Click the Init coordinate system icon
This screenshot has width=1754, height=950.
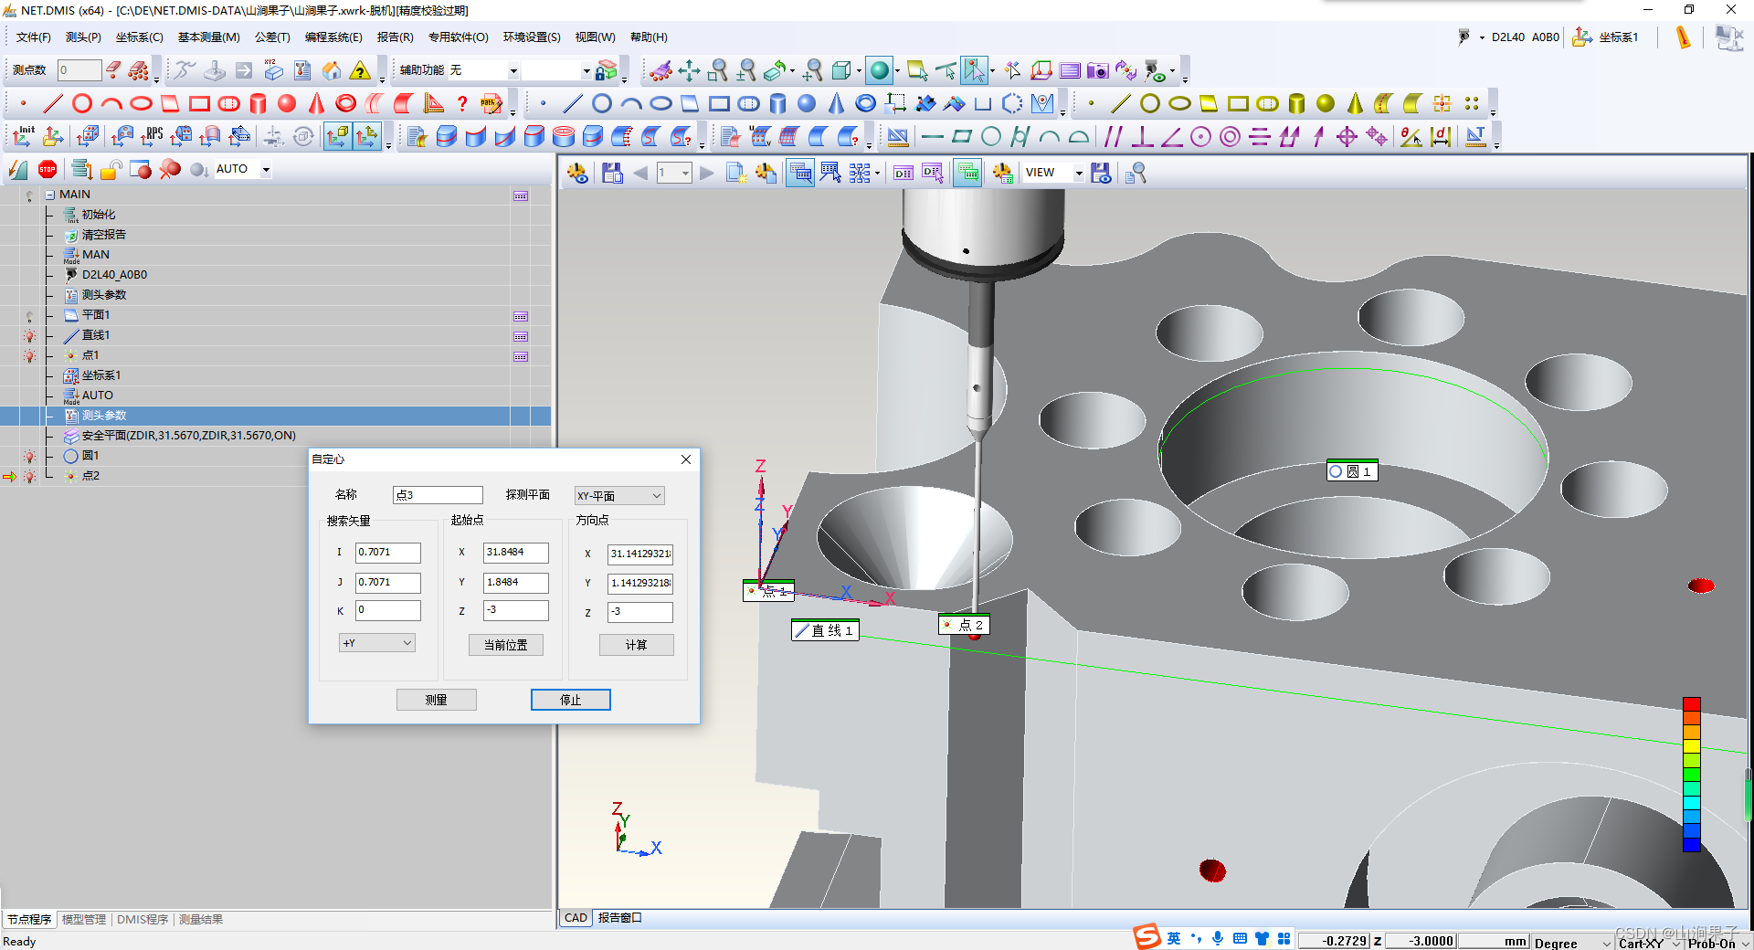(x=23, y=136)
